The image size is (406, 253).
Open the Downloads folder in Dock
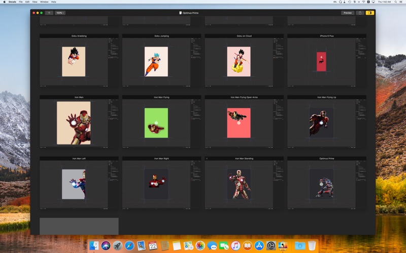click(x=300, y=245)
